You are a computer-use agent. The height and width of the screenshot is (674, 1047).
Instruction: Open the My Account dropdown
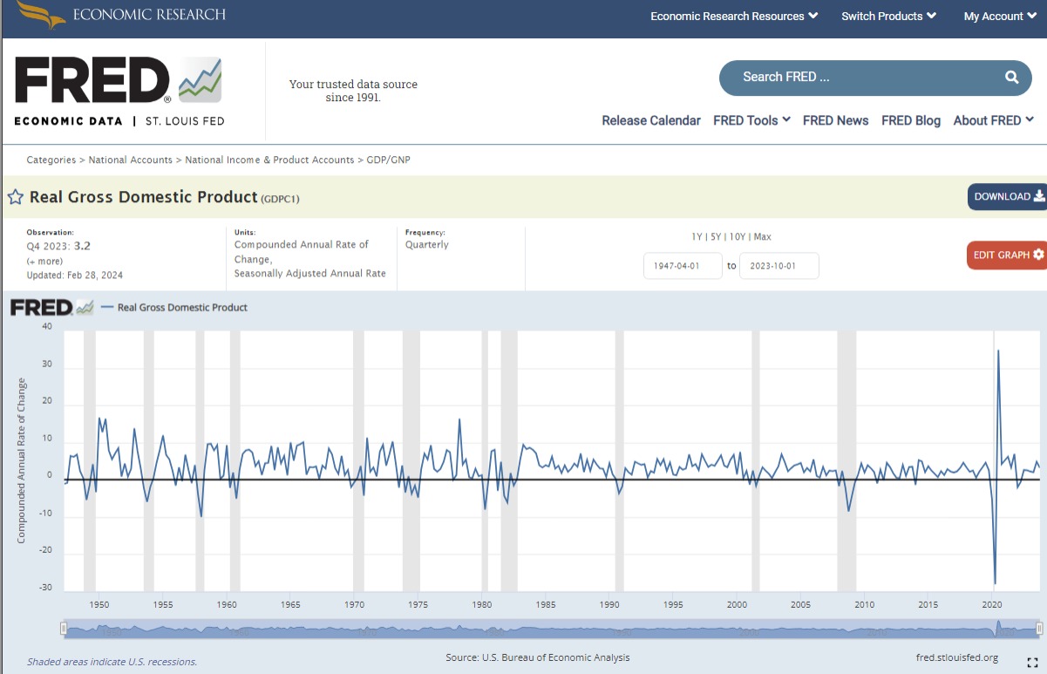point(999,16)
